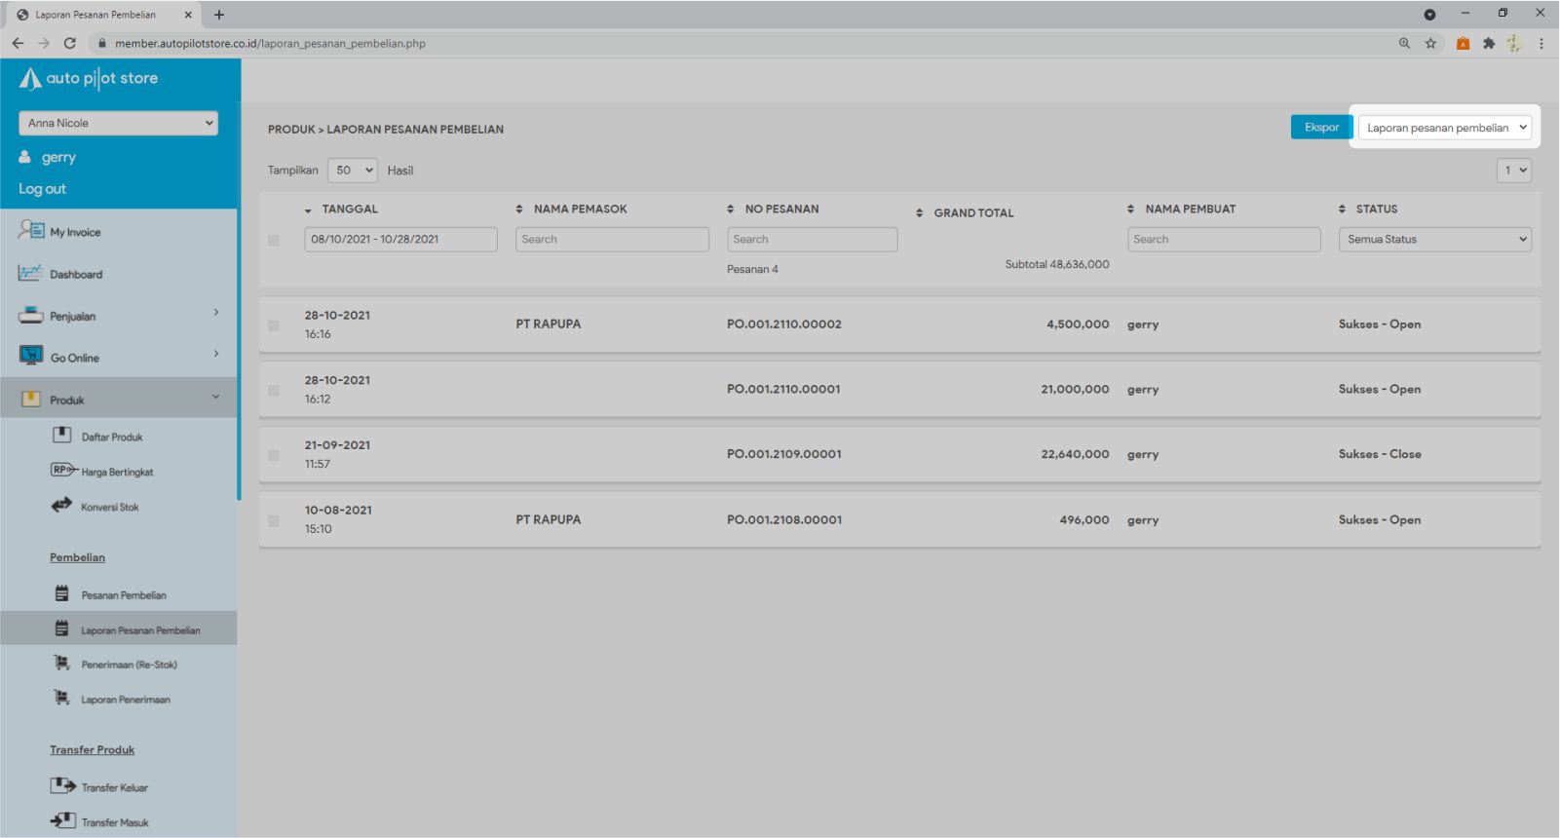Click the Dashboard chart icon in sidebar

click(x=30, y=274)
